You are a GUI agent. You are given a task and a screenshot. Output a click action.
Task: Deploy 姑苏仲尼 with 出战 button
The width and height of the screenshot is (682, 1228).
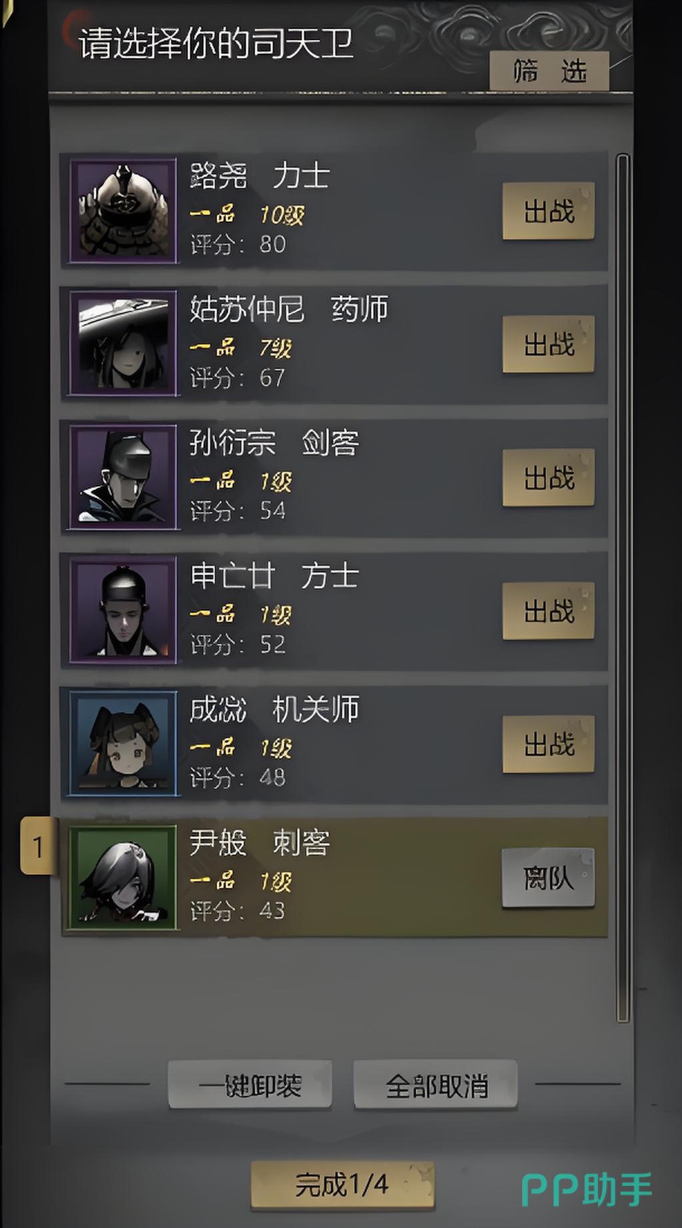pos(548,344)
